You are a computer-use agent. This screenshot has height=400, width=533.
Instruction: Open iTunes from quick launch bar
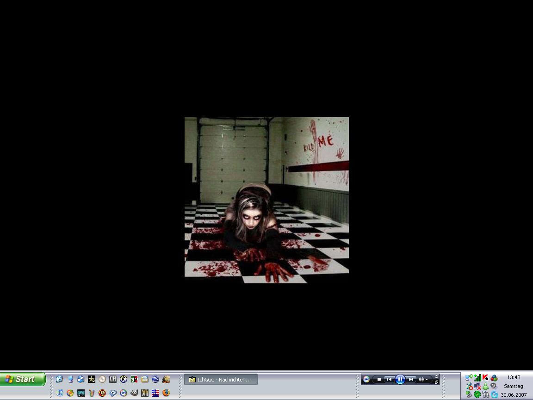click(x=59, y=393)
